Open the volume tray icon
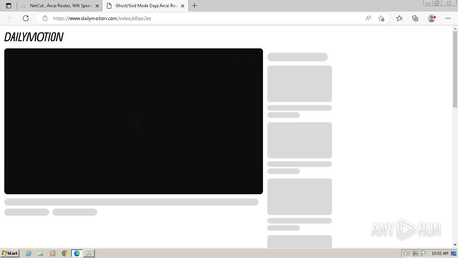458x258 pixels. (x=406, y=253)
